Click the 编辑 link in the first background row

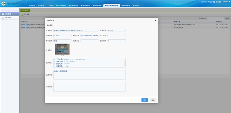tap(23, 25)
